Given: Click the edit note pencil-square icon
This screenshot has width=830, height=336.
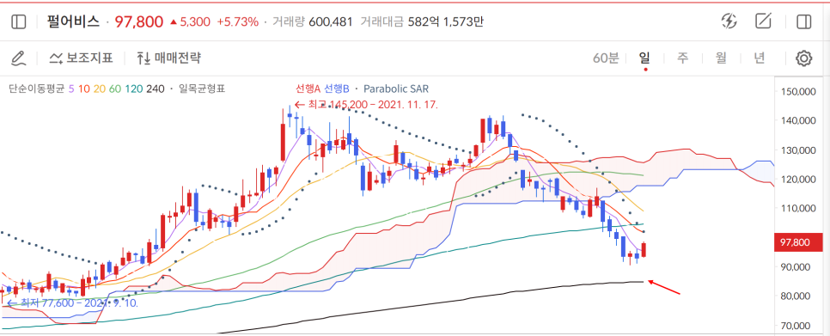Looking at the screenshot, I should [x=763, y=21].
